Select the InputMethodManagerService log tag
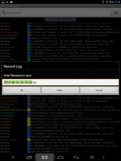The height and width of the screenshot is (161, 121). coord(14,110)
